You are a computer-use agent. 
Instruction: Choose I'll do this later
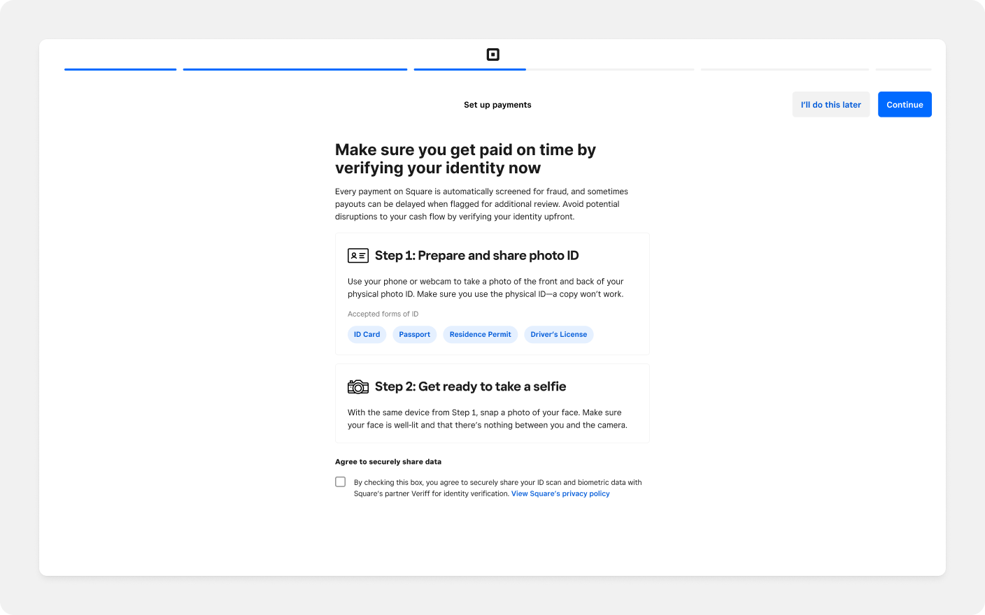point(830,104)
